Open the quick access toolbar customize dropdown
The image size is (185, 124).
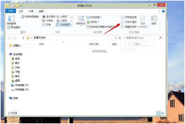pos(21,6)
